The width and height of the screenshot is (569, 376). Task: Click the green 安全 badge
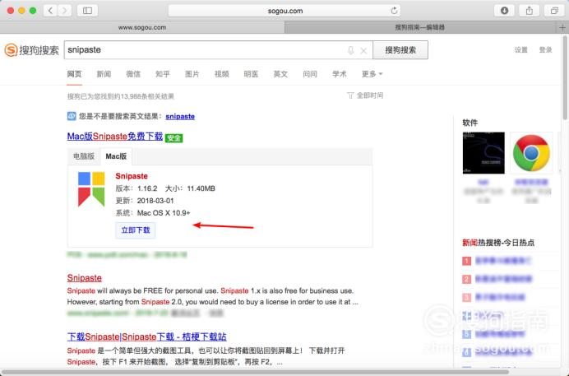point(173,138)
